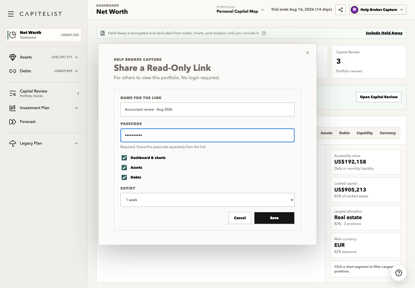The height and width of the screenshot is (288, 415).
Task: Click the Held Away info question icon
Action: (x=264, y=33)
